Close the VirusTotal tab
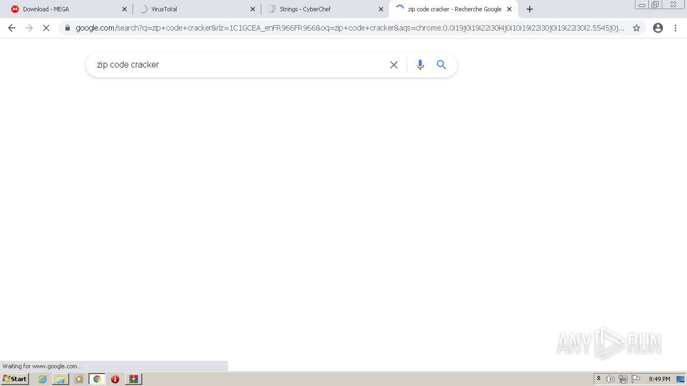The width and height of the screenshot is (687, 386). (x=253, y=9)
